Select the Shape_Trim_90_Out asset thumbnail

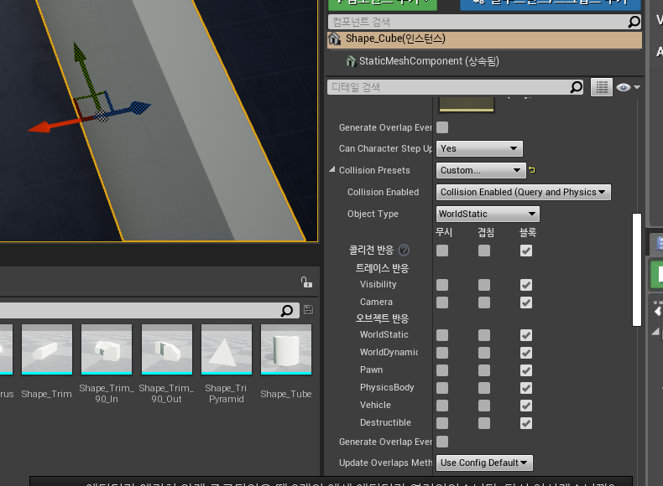coord(167,349)
